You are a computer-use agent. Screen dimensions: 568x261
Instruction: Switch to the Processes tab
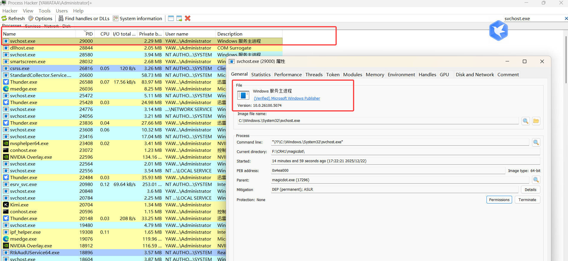click(12, 26)
